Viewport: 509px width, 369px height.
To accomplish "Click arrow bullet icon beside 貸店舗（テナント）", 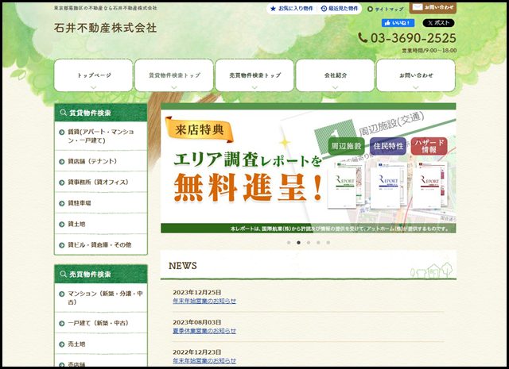I will click(62, 161).
